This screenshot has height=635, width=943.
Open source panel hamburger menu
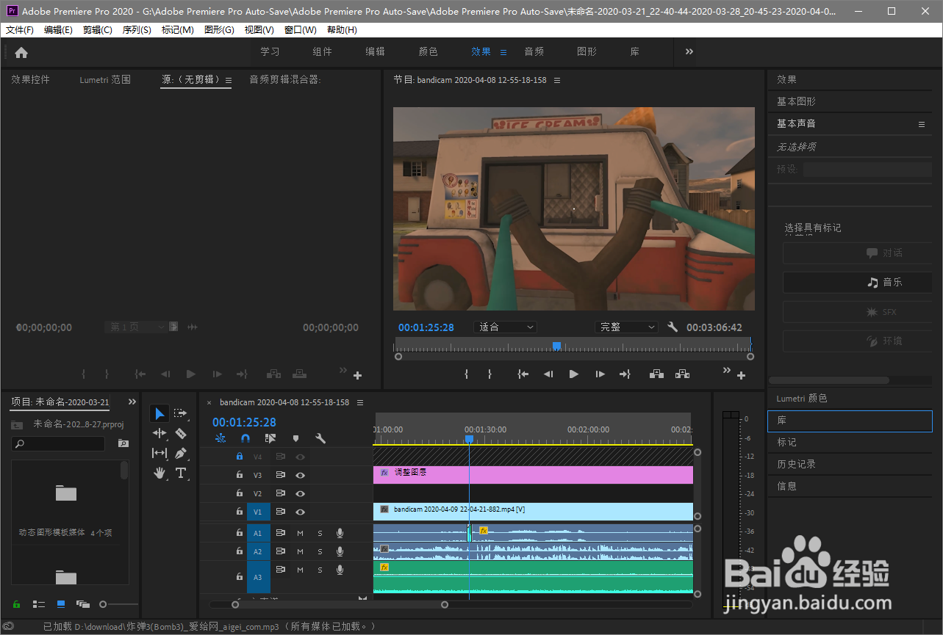coord(229,80)
